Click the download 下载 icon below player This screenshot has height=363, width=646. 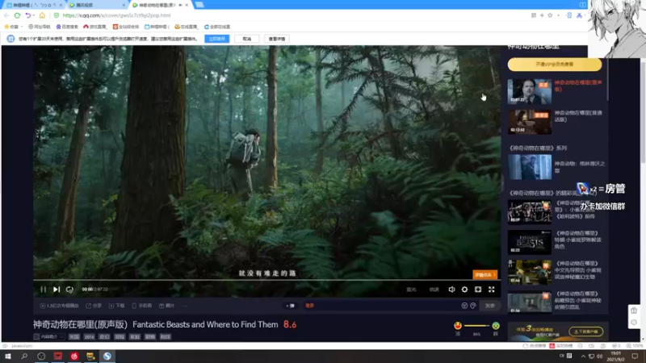(x=116, y=306)
